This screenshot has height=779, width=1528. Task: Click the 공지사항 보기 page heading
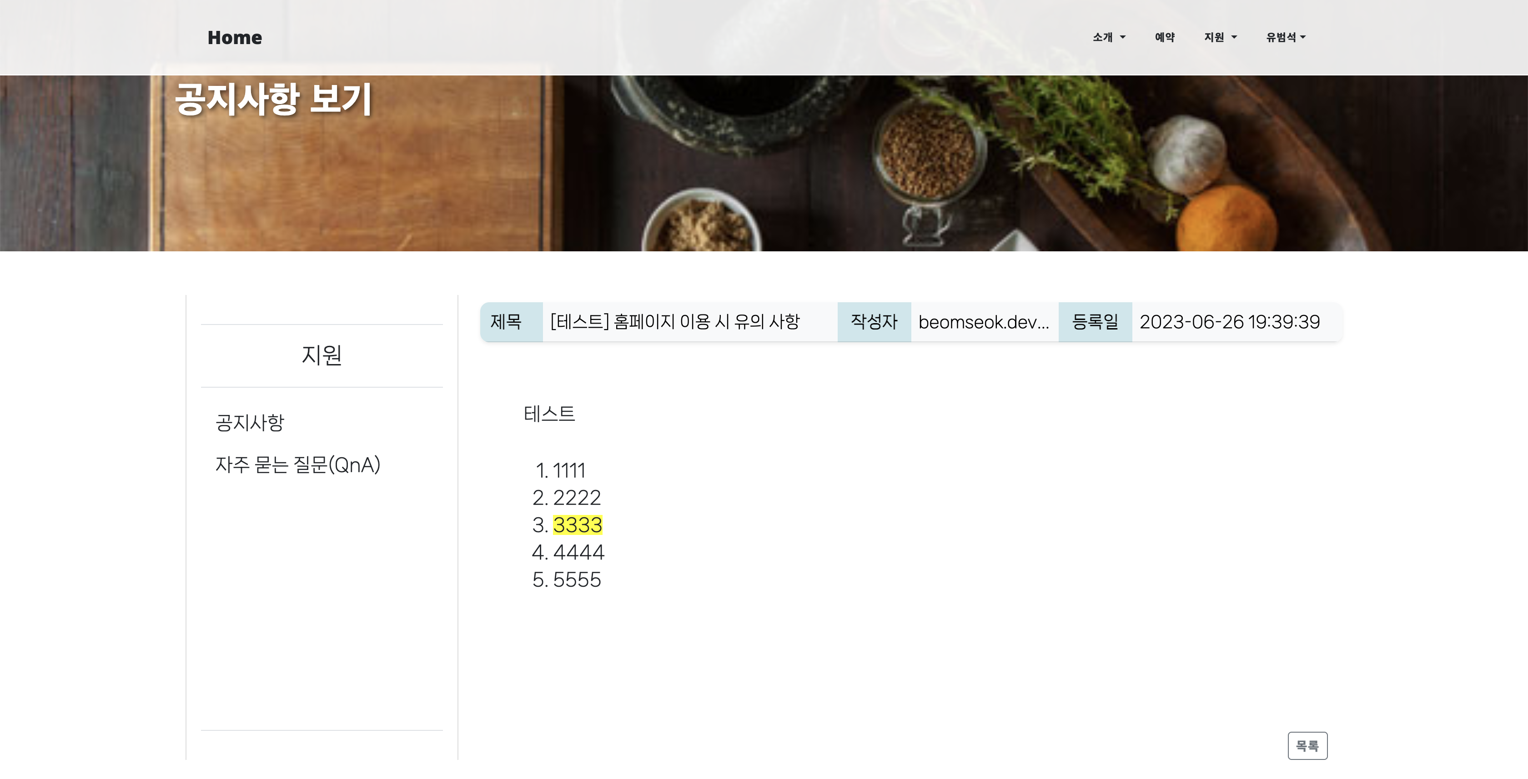[273, 99]
